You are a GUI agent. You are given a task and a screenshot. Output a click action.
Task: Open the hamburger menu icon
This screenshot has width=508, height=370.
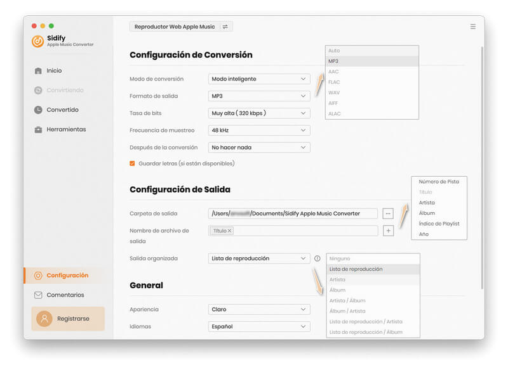click(473, 27)
